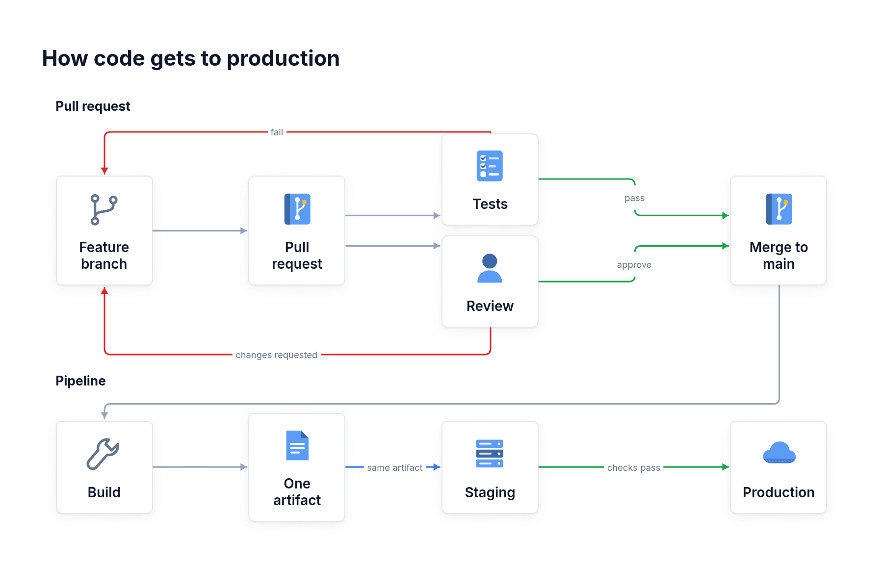The height and width of the screenshot is (564, 883).
Task: Click the checklist icon in Tests card
Action: [490, 166]
